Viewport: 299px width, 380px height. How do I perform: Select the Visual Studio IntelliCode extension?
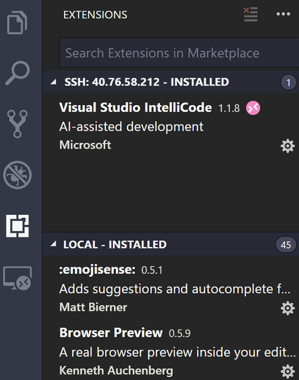point(171,126)
